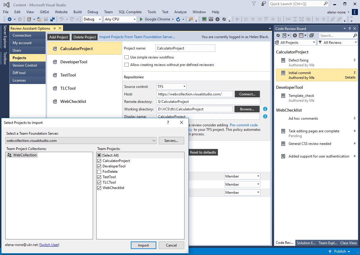Screen dimensions: 360x255
Task: Pin the Code Review Board panel
Action: (x=349, y=28)
